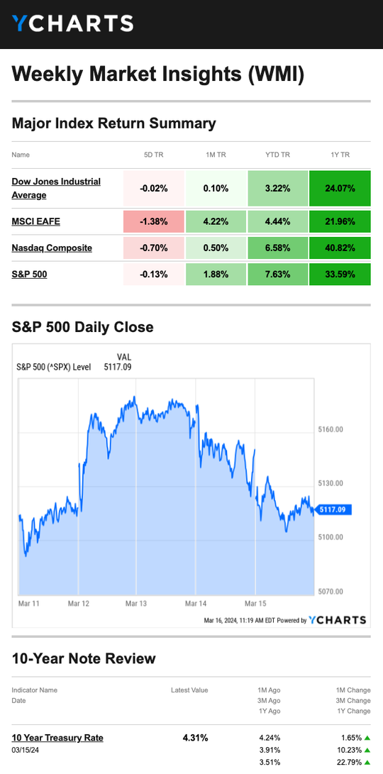
Task: Click the S&P 500 (^SPX) Level legend
Action: coord(54,367)
